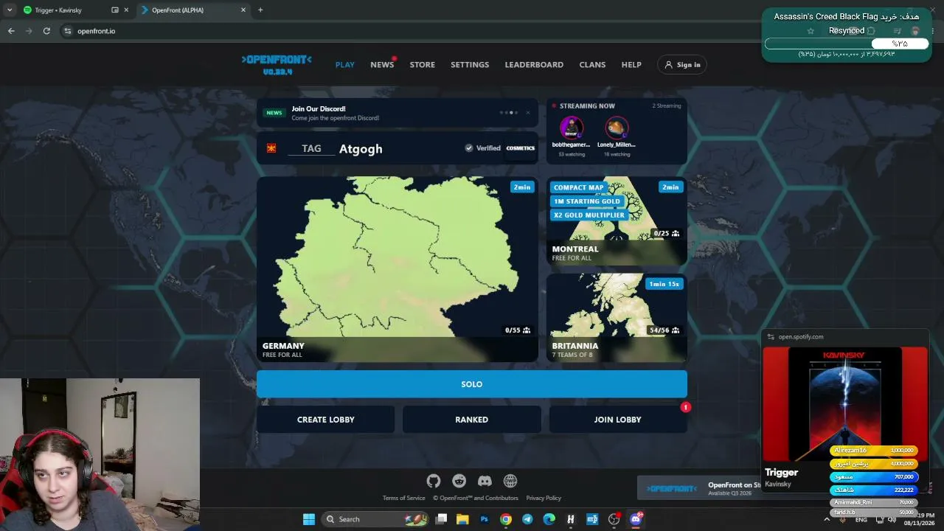Open the Reddit icon in the footer
944x531 pixels.
pyautogui.click(x=459, y=481)
